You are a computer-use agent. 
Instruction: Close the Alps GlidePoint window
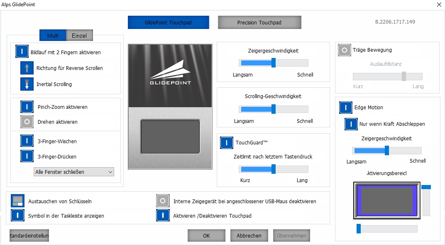point(439,5)
